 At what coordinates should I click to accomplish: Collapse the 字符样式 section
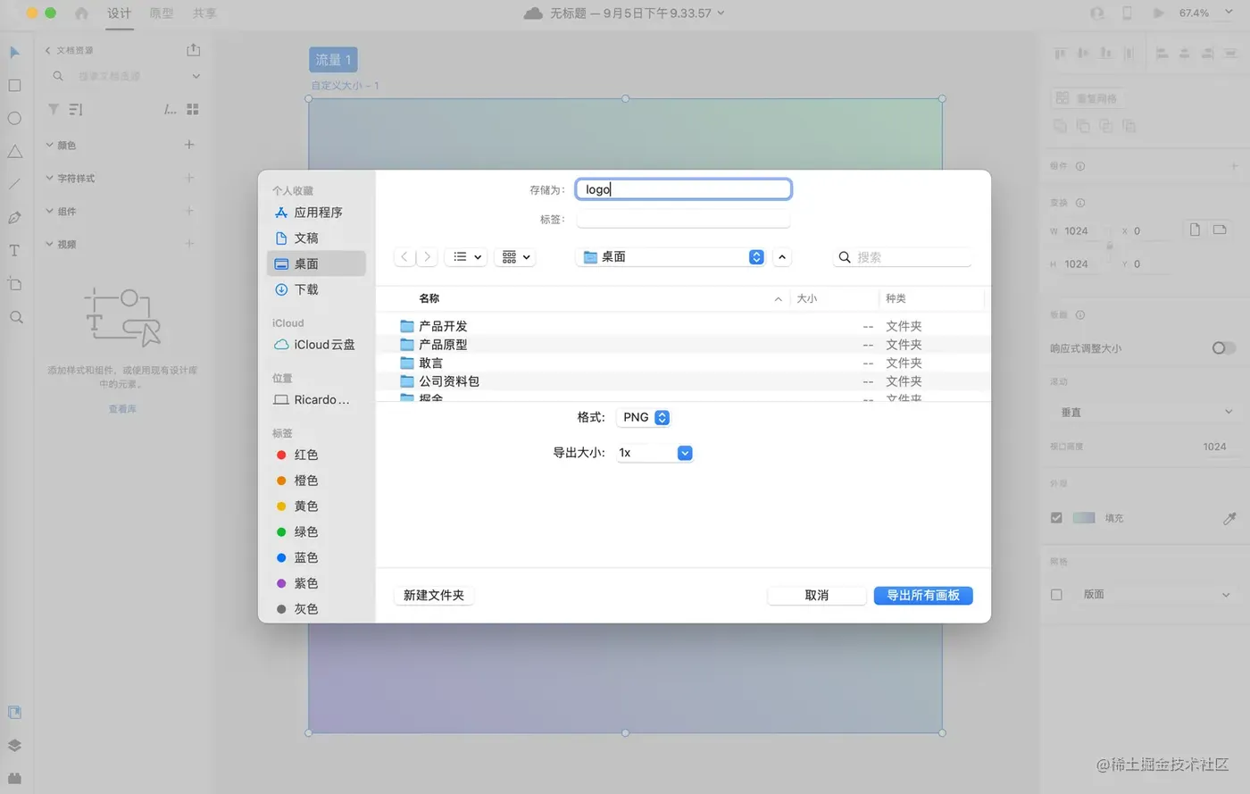tap(50, 178)
